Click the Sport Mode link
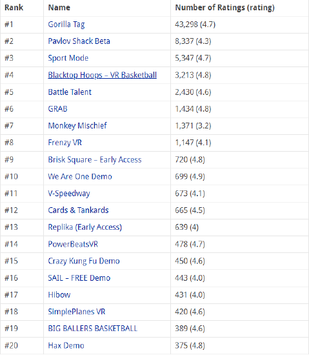This screenshot has height=355, width=309. click(x=68, y=58)
